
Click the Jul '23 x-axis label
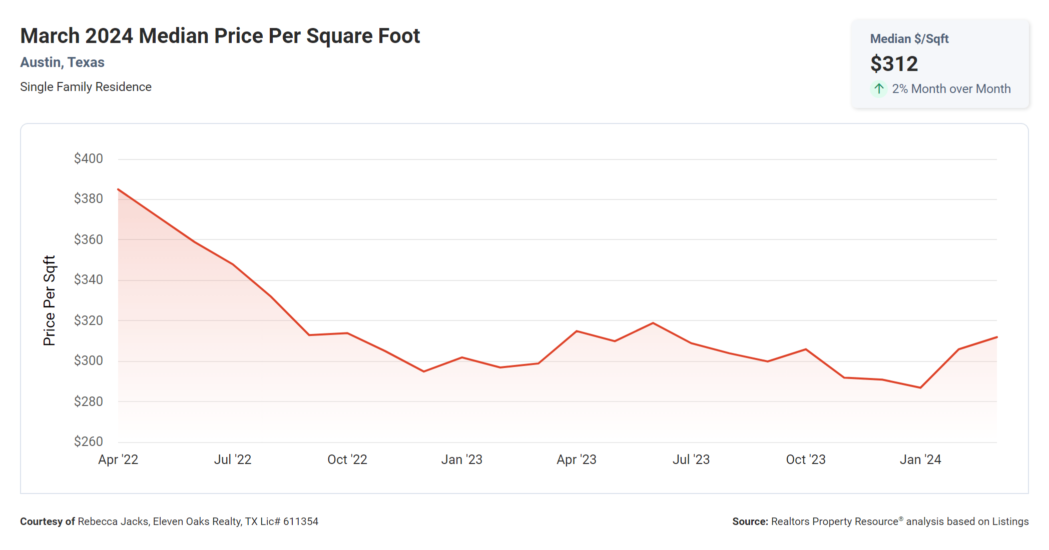691,459
